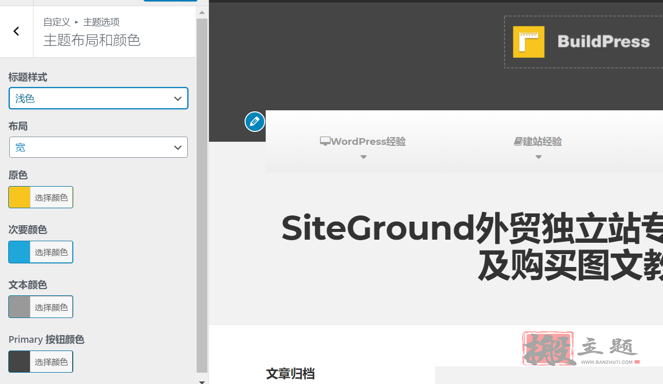
Task: Click the 原色 field label
Action: 18,175
